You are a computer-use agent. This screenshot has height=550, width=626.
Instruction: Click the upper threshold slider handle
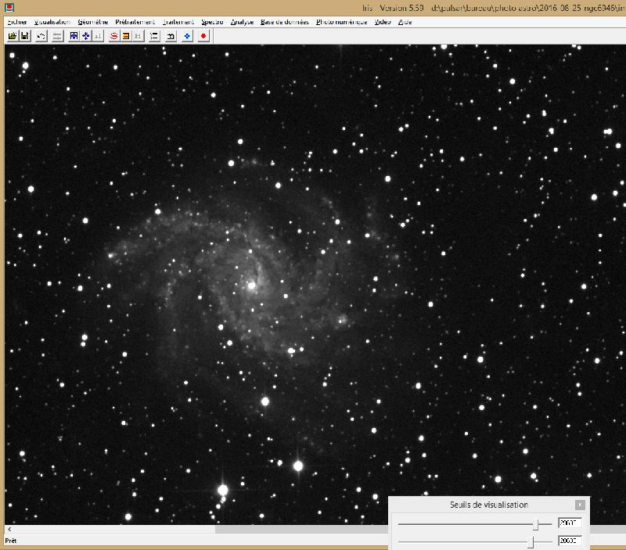pos(536,524)
